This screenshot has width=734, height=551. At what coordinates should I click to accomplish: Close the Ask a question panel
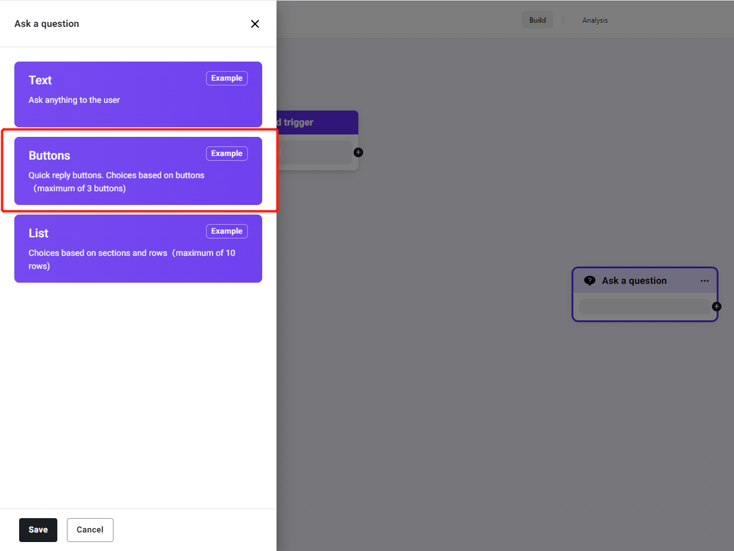click(x=255, y=24)
